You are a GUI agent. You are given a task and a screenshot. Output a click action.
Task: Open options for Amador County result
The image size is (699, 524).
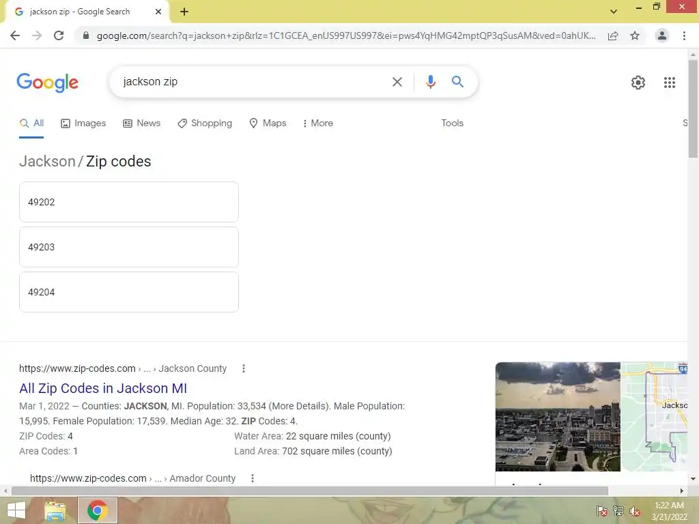[253, 478]
